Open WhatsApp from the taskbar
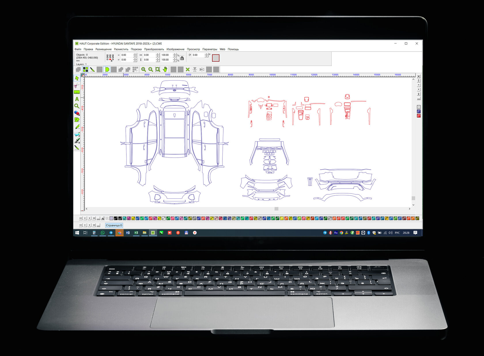Viewport: 484px width, 356px height. click(103, 233)
